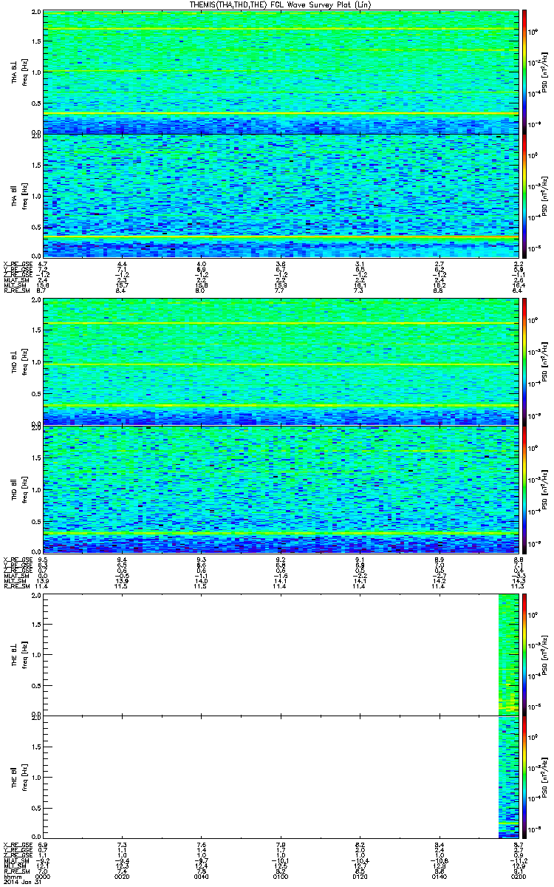Click the '0040' time tick label
Viewport: 554px width, 887px height.
tap(201, 877)
